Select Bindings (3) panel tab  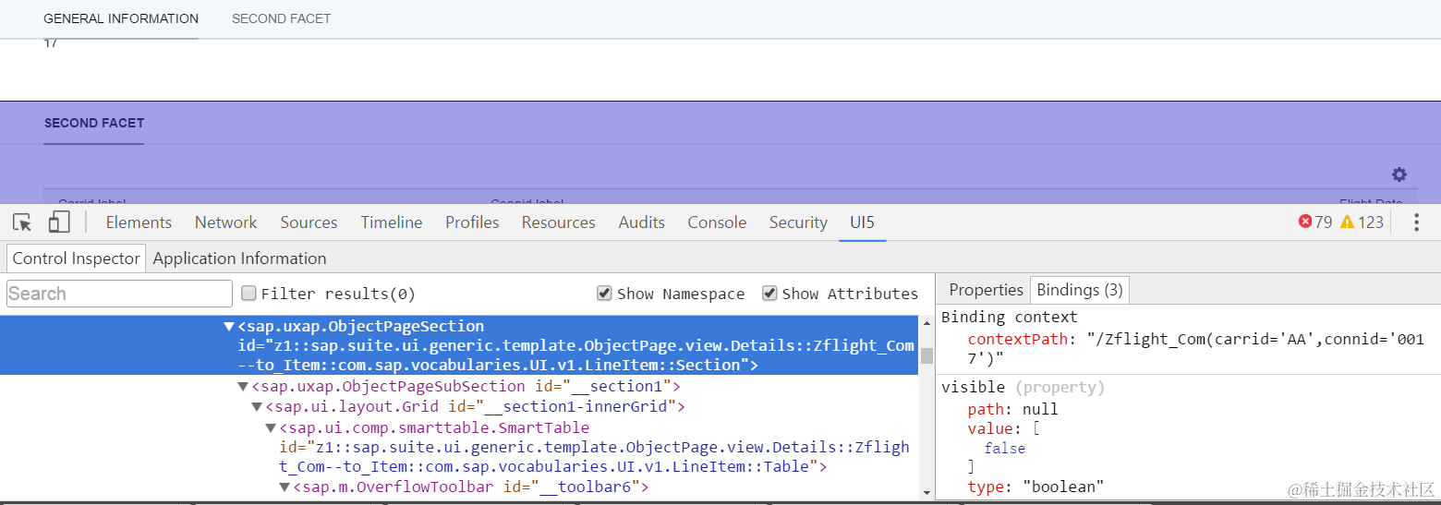coord(1080,290)
